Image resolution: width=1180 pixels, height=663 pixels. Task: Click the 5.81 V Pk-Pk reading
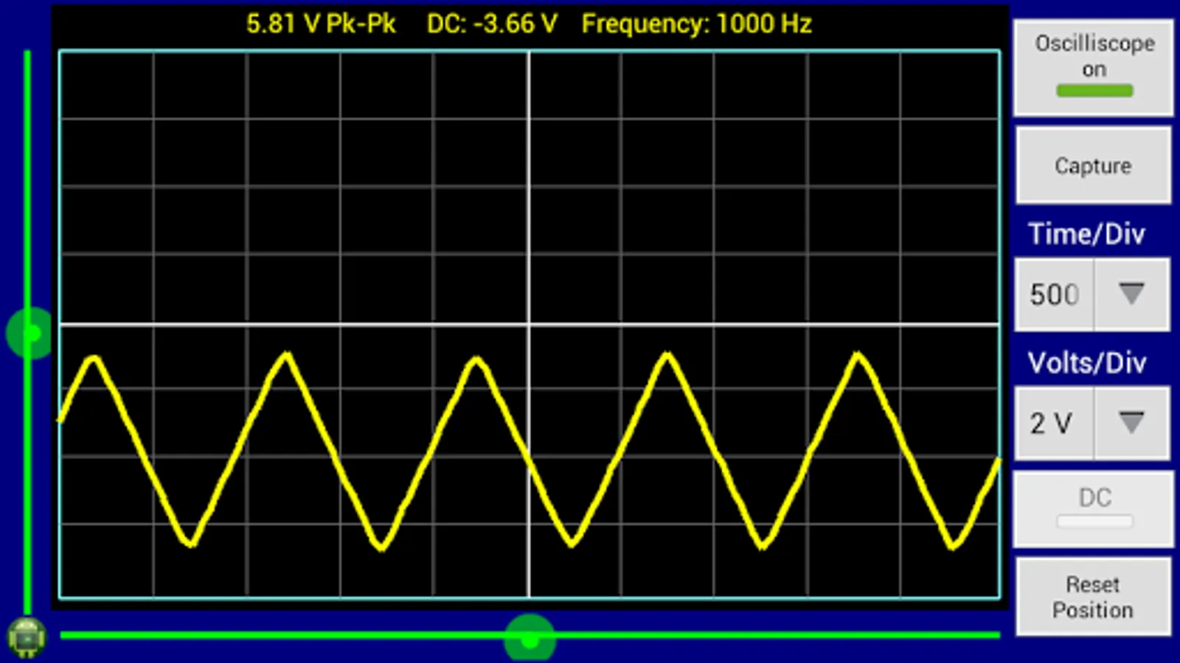coord(321,24)
